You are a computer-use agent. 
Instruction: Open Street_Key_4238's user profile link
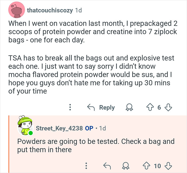[59, 128]
